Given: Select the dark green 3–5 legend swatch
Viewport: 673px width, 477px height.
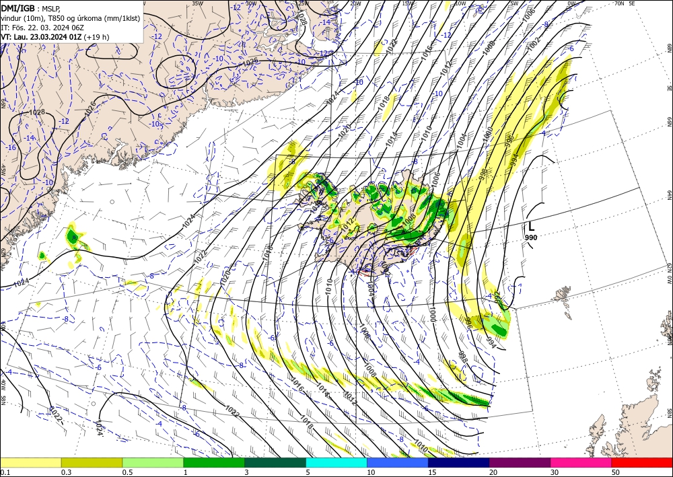Looking at the screenshot, I should pyautogui.click(x=275, y=462).
